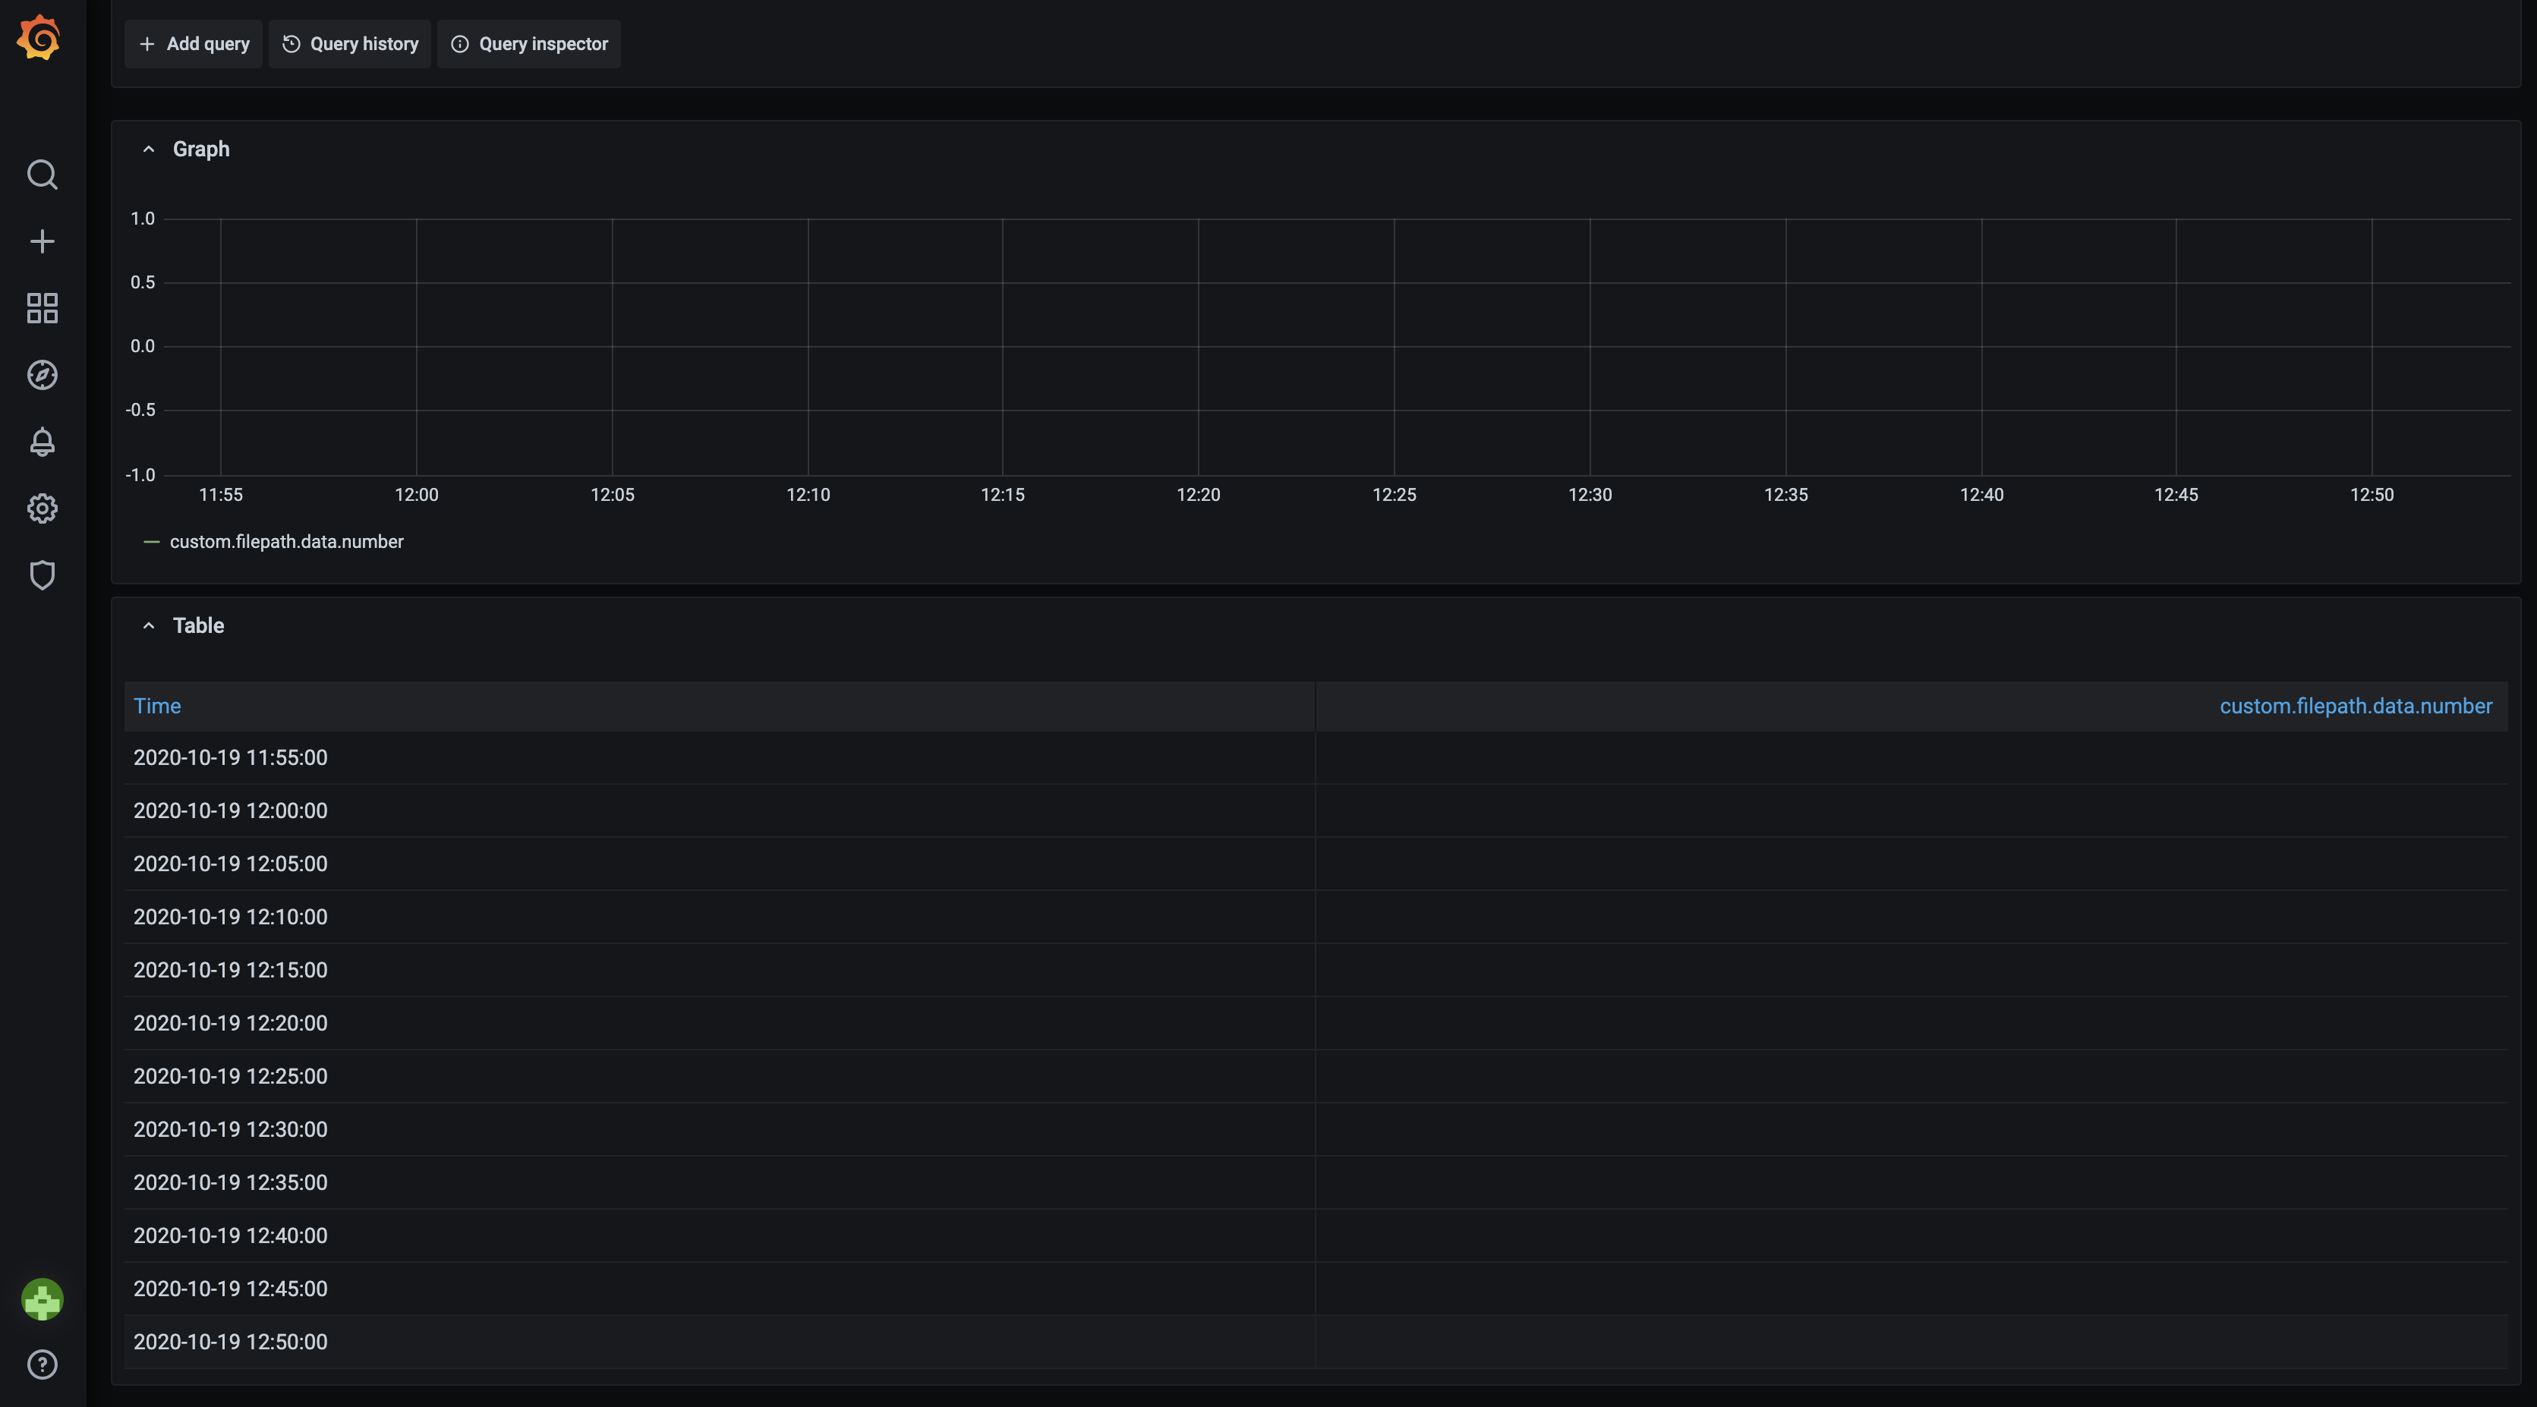The image size is (2537, 1407).
Task: Click the custom.filepath.data.number column header
Action: point(2356,706)
